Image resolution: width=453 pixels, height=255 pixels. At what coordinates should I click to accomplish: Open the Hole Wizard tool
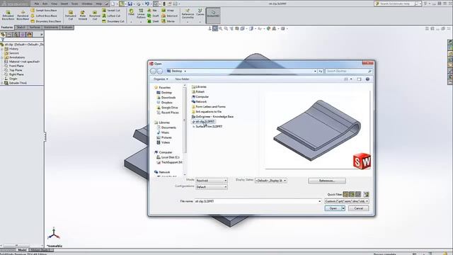[83, 15]
